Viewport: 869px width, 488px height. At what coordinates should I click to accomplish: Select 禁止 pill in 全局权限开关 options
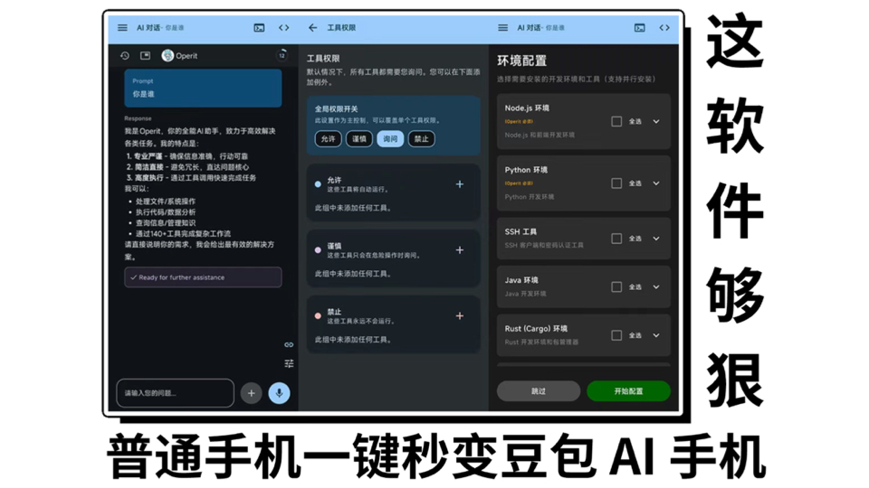[421, 139]
